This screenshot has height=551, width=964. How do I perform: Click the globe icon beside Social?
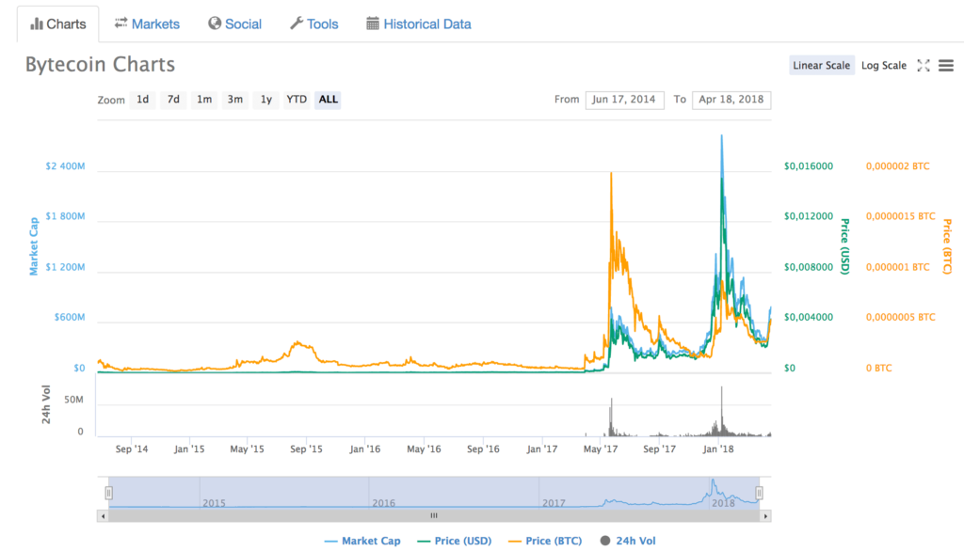coord(215,24)
